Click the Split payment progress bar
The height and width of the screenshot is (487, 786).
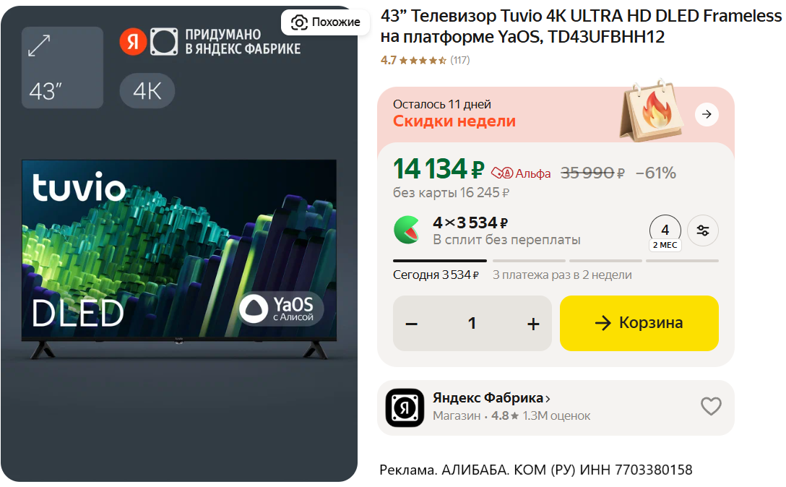pos(556,261)
